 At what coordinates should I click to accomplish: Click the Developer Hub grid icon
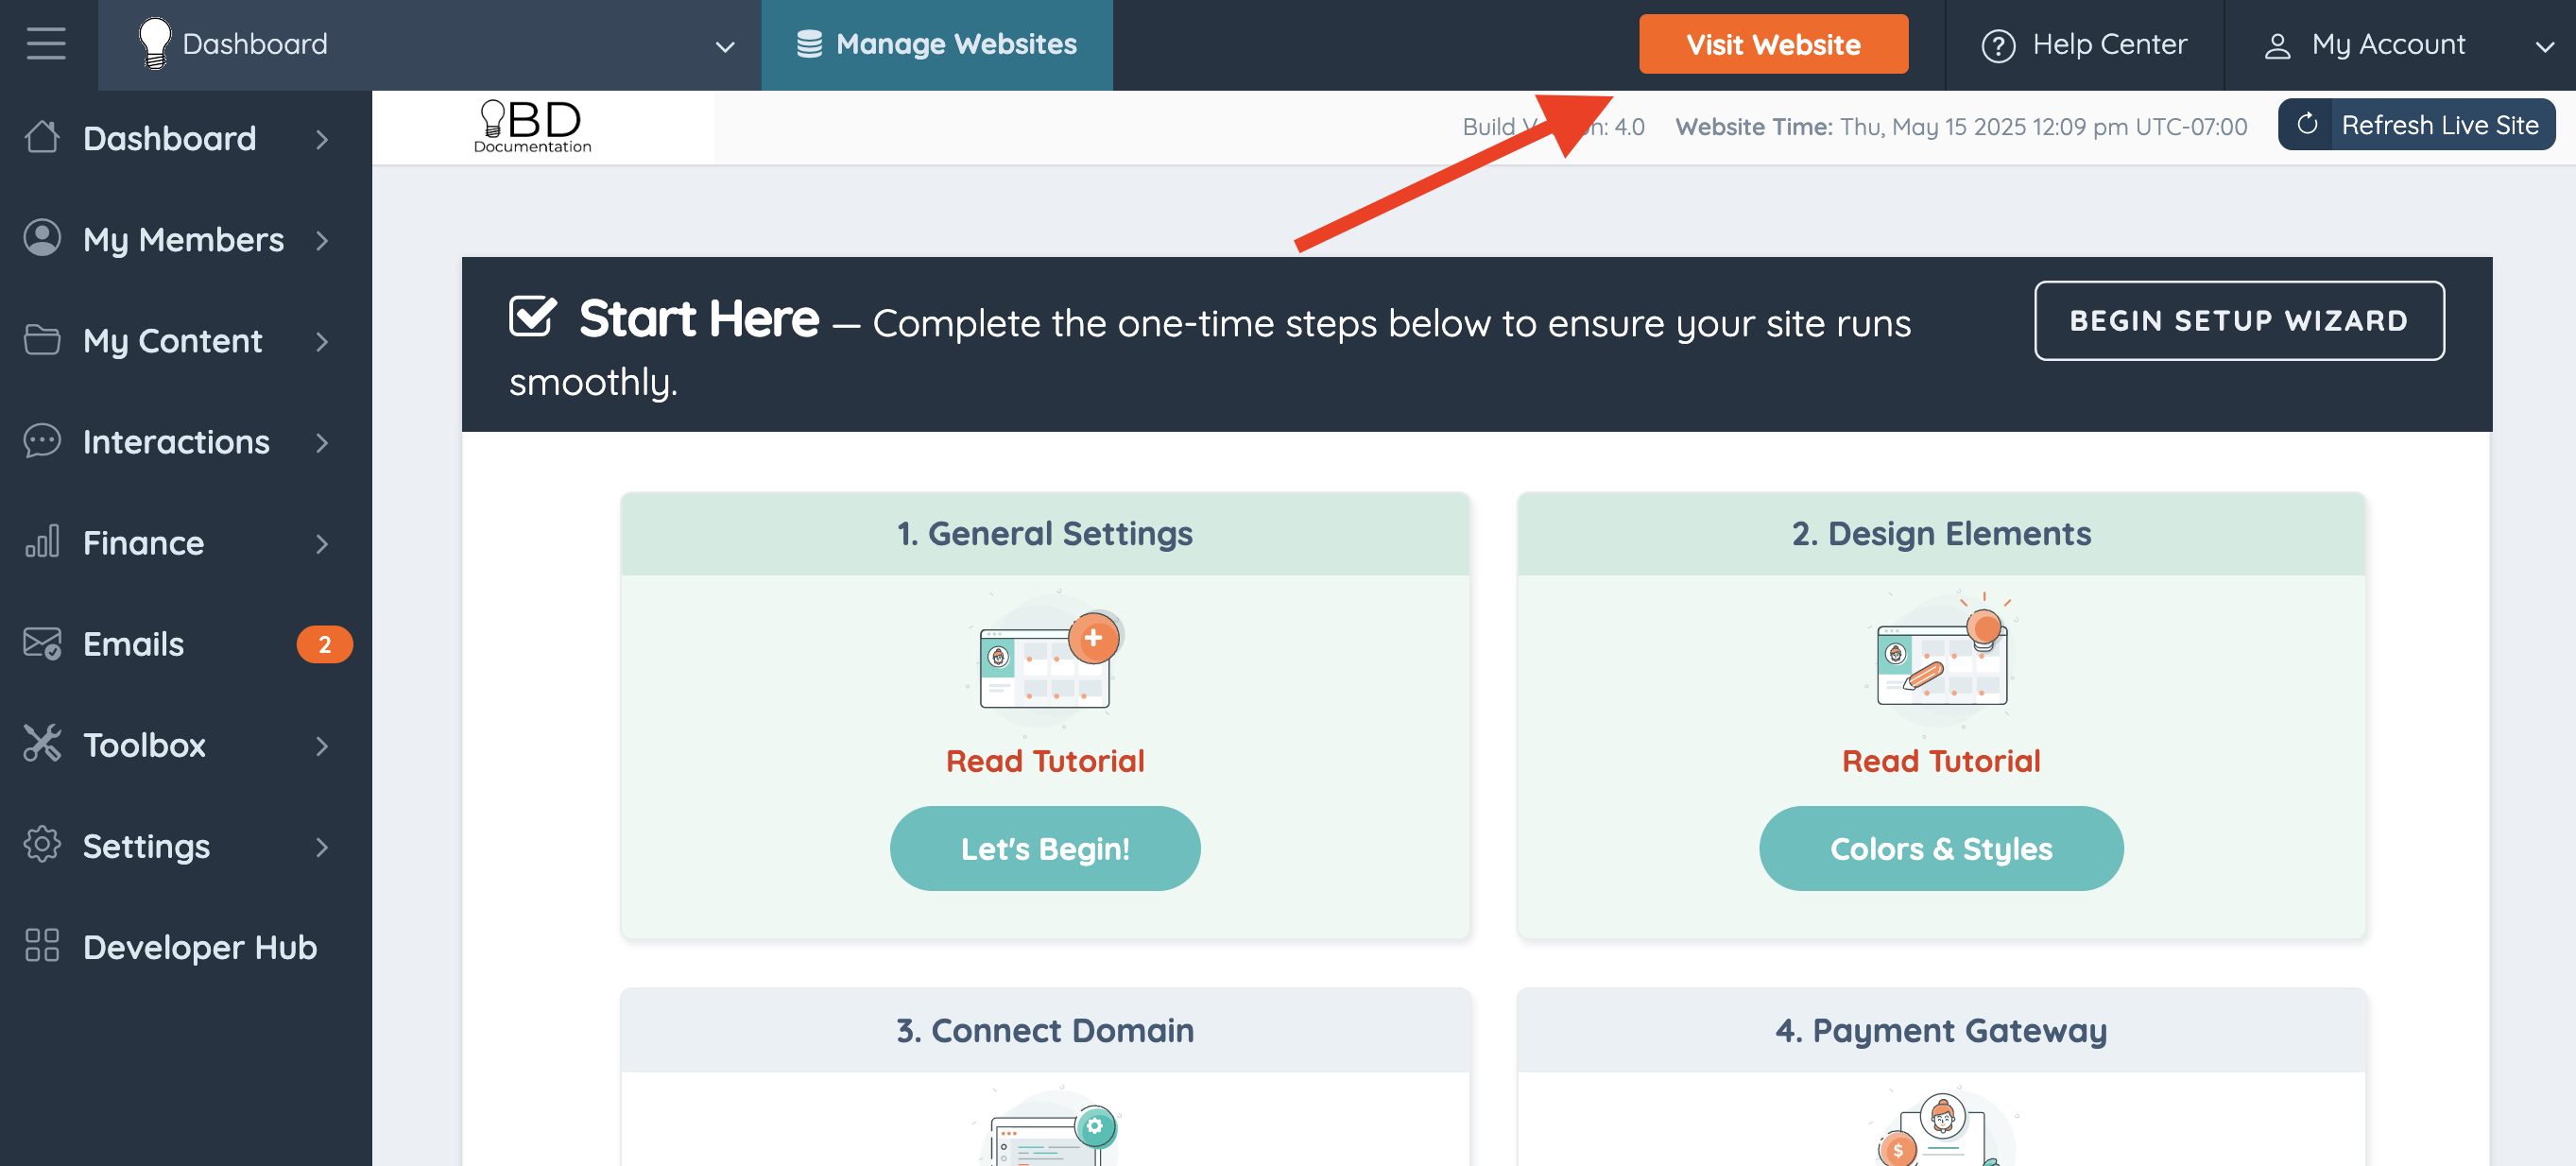click(x=42, y=946)
